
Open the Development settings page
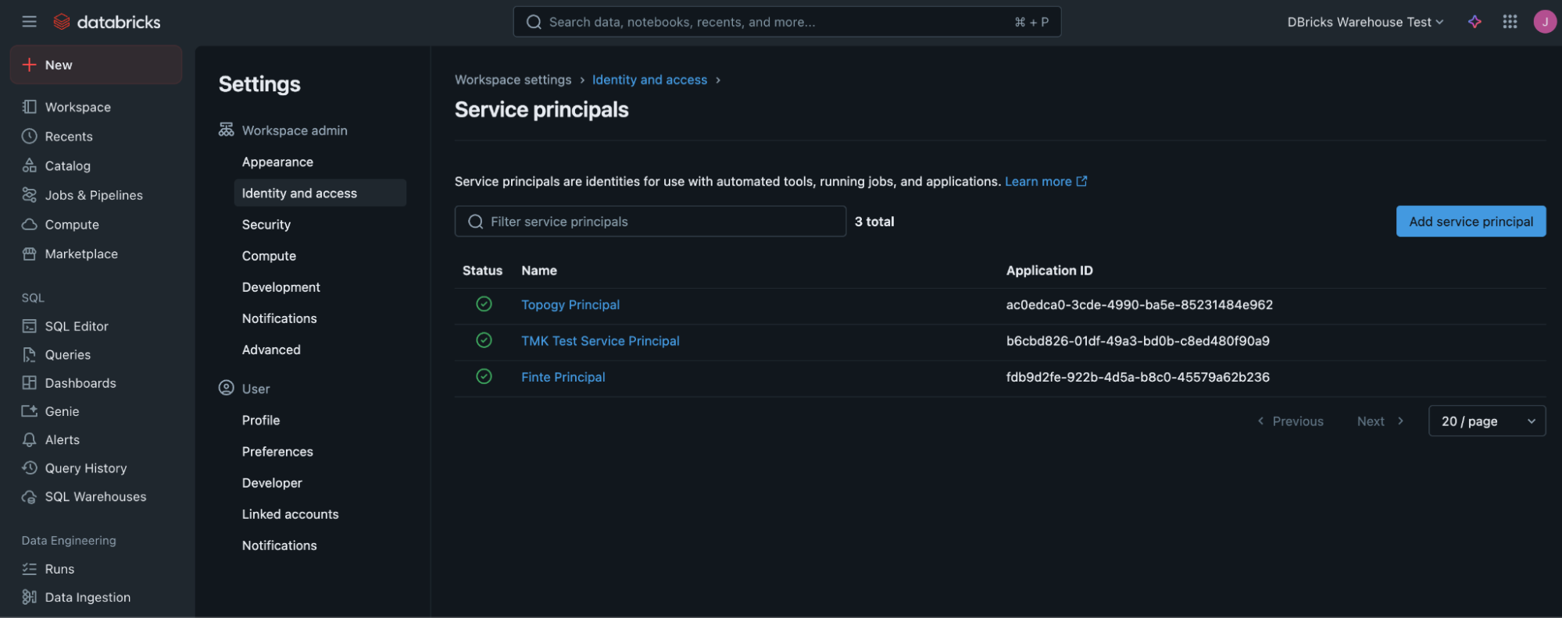281,287
